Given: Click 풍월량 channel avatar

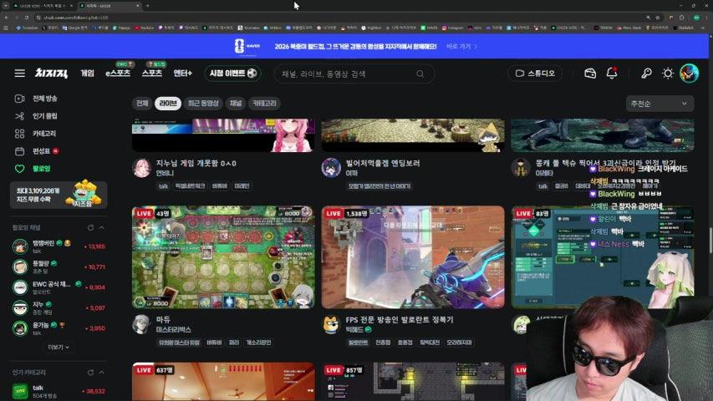Looking at the screenshot, I should click(20, 266).
